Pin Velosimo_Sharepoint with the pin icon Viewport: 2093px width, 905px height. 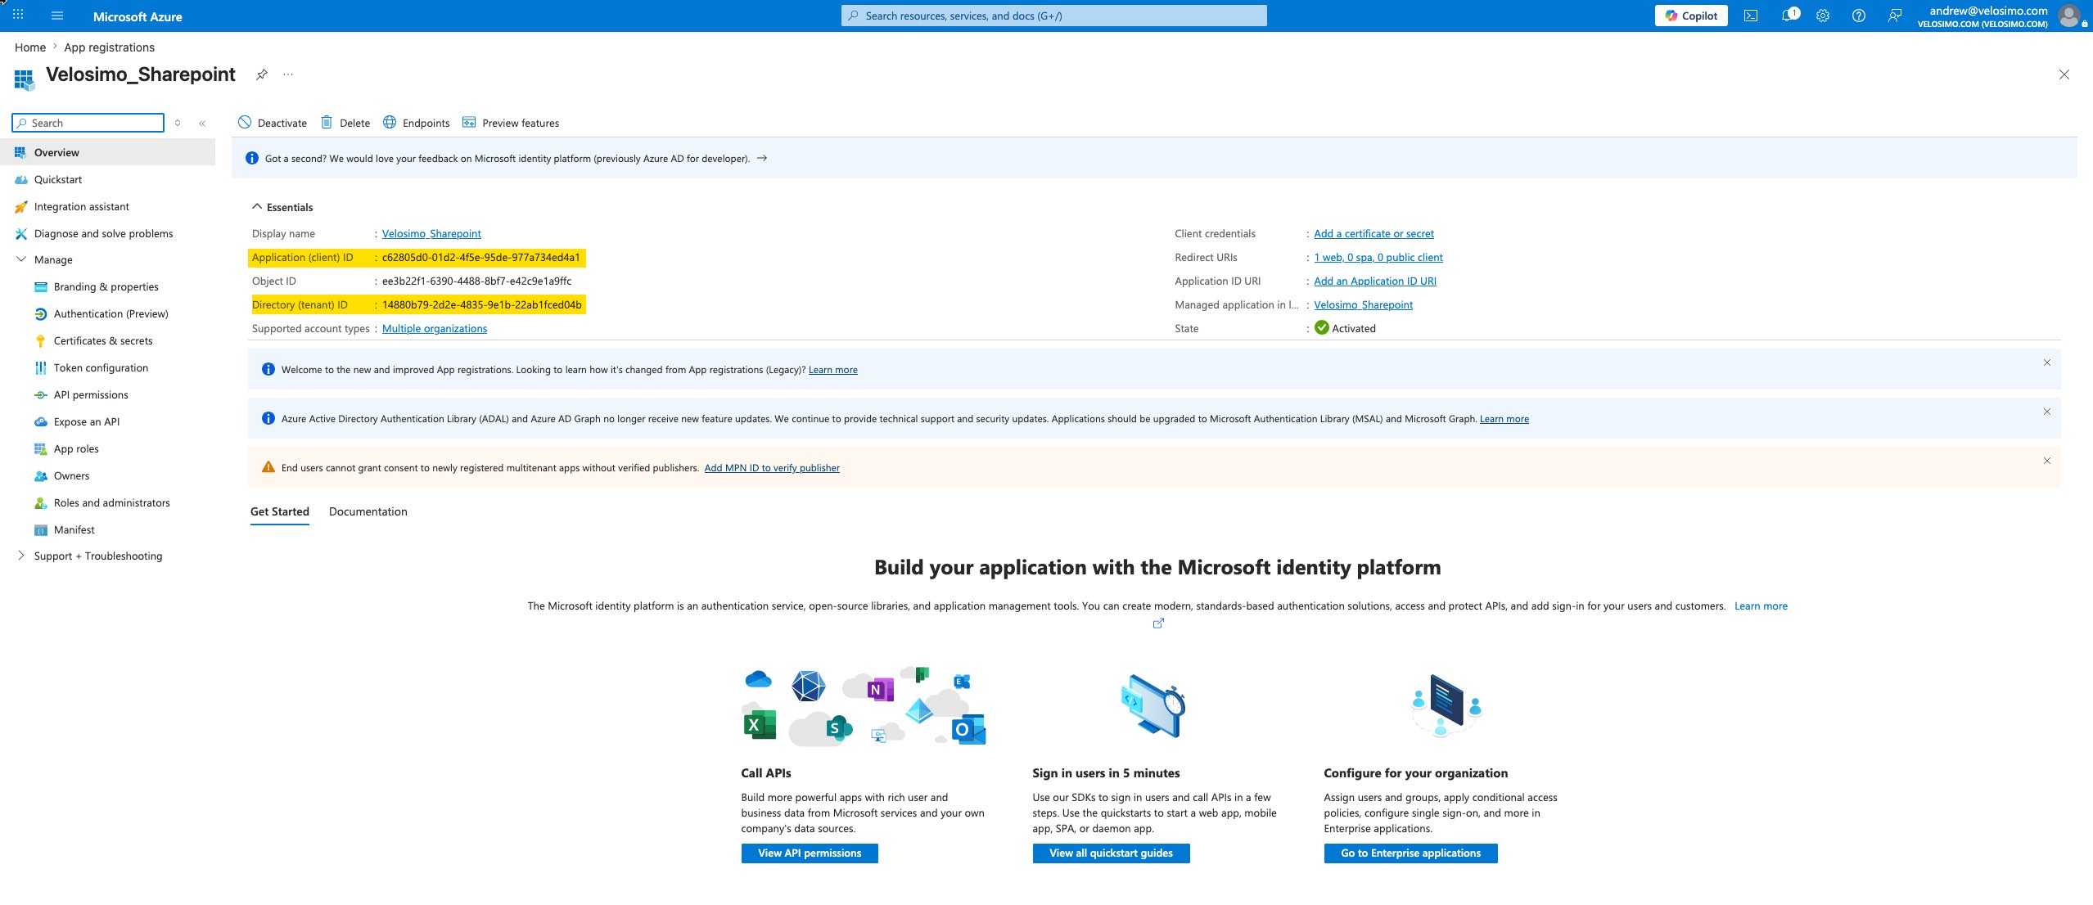[262, 74]
